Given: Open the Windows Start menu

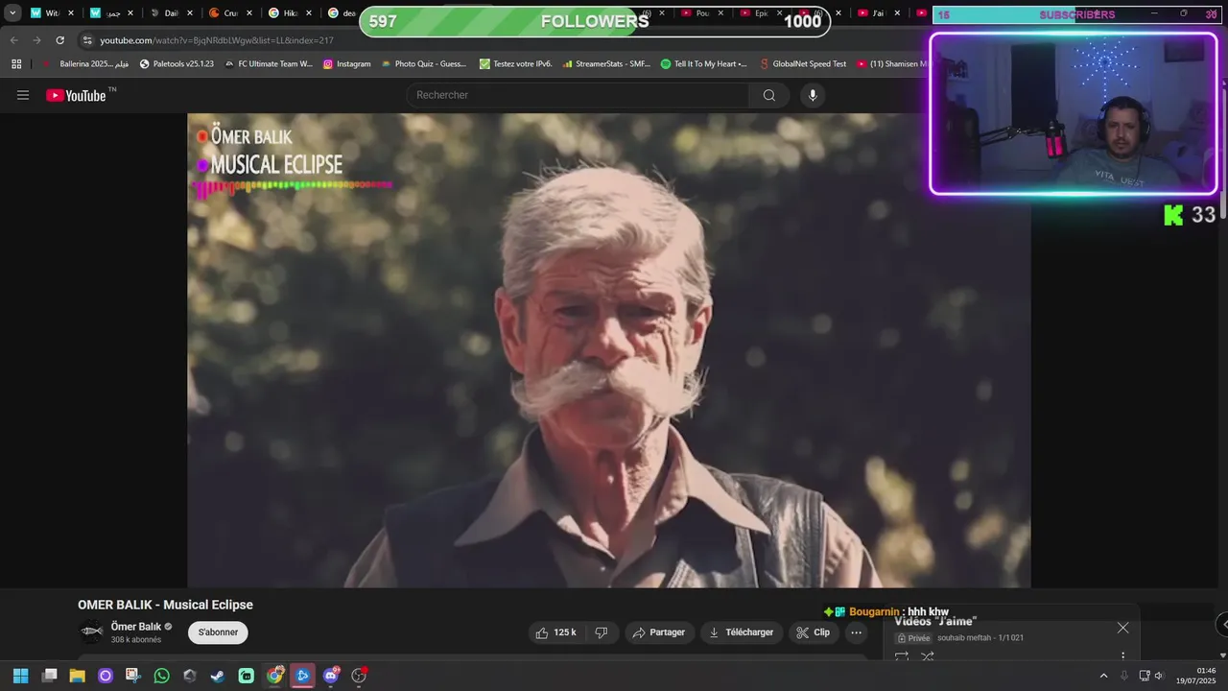Looking at the screenshot, I should (20, 676).
